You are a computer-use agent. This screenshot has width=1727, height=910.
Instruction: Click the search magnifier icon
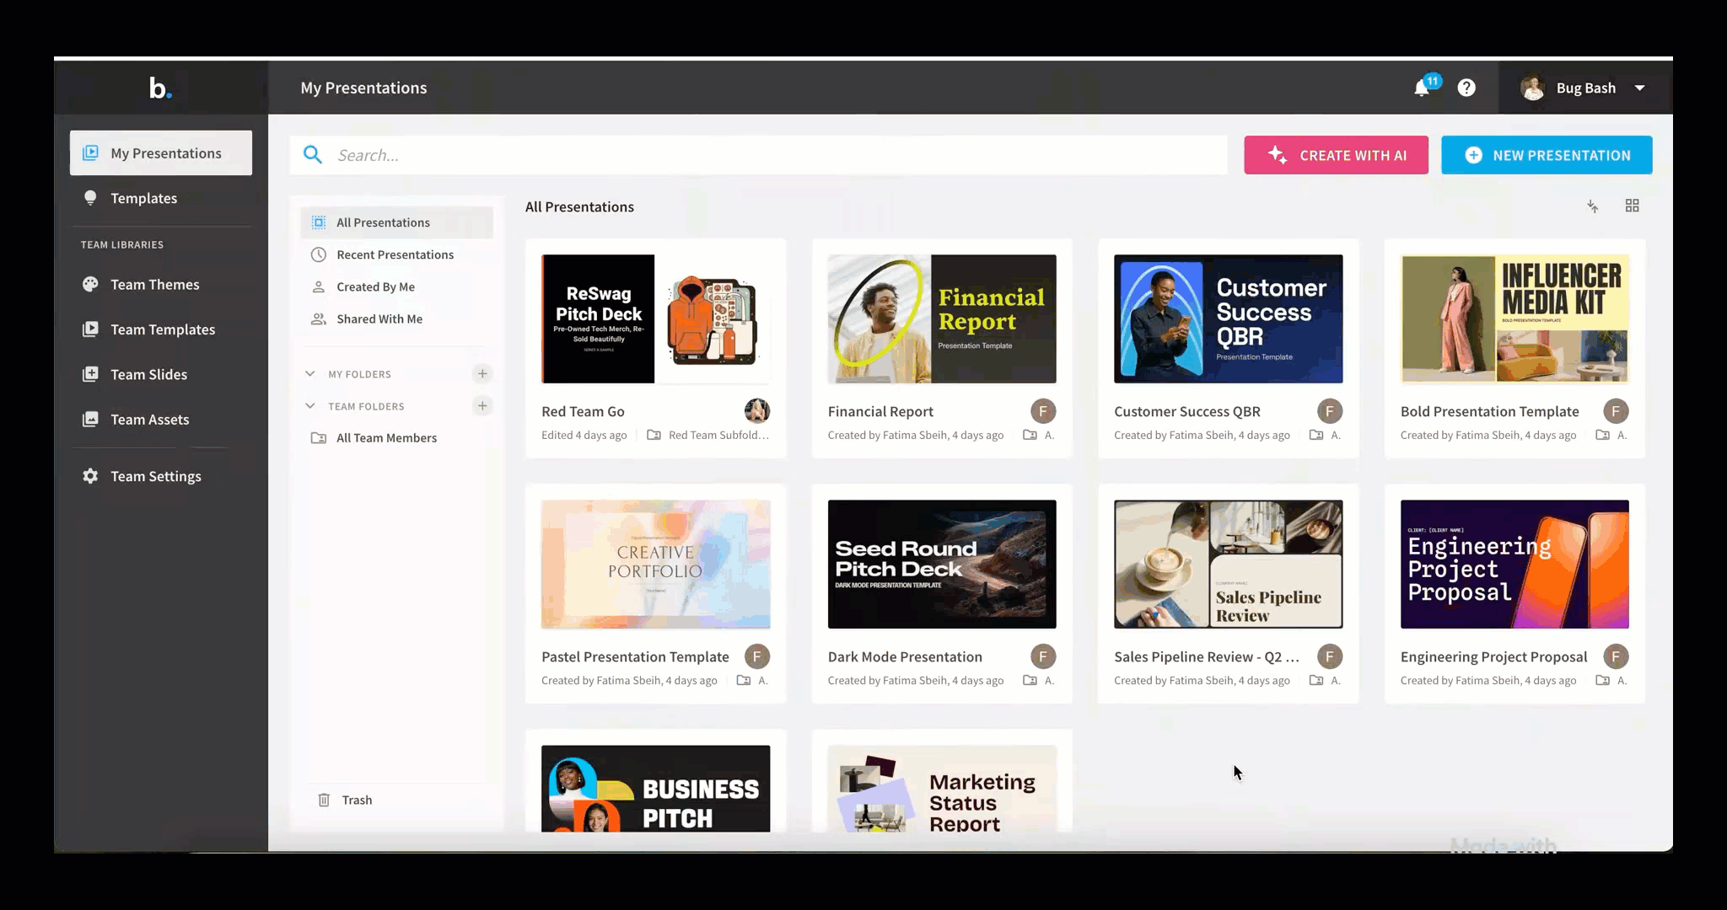point(312,155)
